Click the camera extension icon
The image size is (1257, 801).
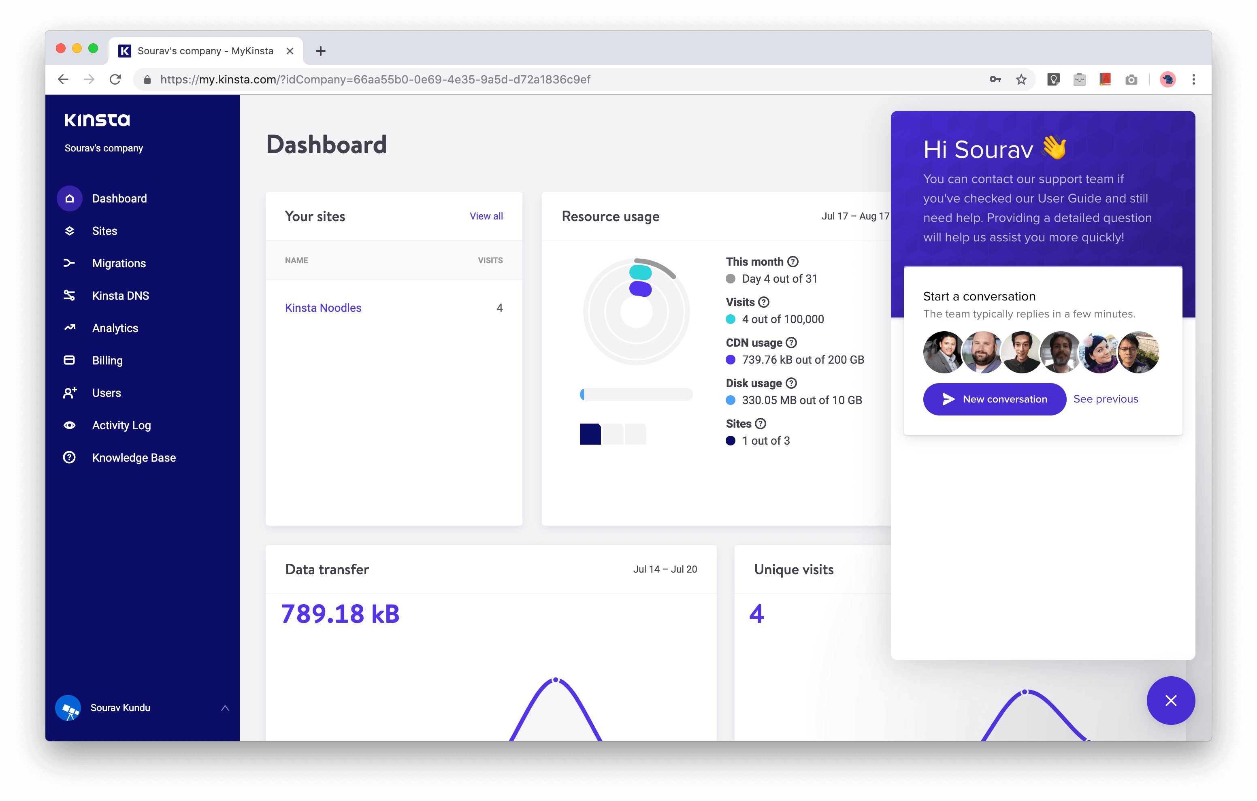(1131, 79)
